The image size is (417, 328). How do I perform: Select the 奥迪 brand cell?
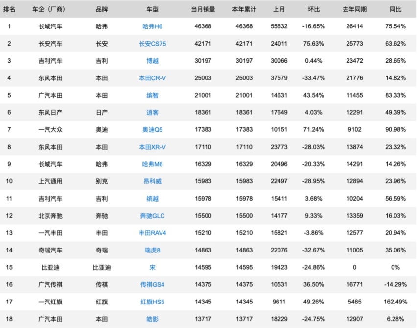tap(102, 130)
